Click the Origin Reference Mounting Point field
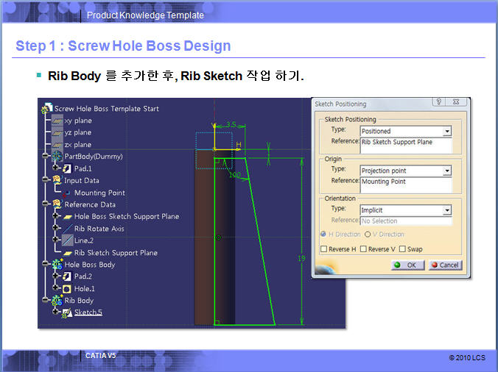This screenshot has height=372, width=498. (404, 184)
